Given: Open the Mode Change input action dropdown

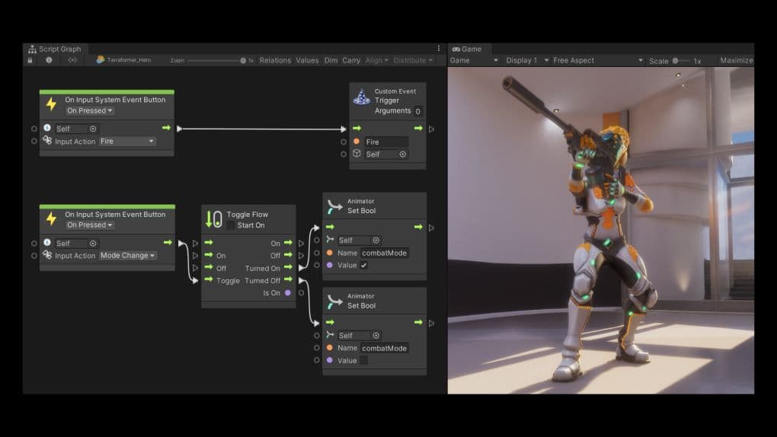Looking at the screenshot, I should (127, 256).
